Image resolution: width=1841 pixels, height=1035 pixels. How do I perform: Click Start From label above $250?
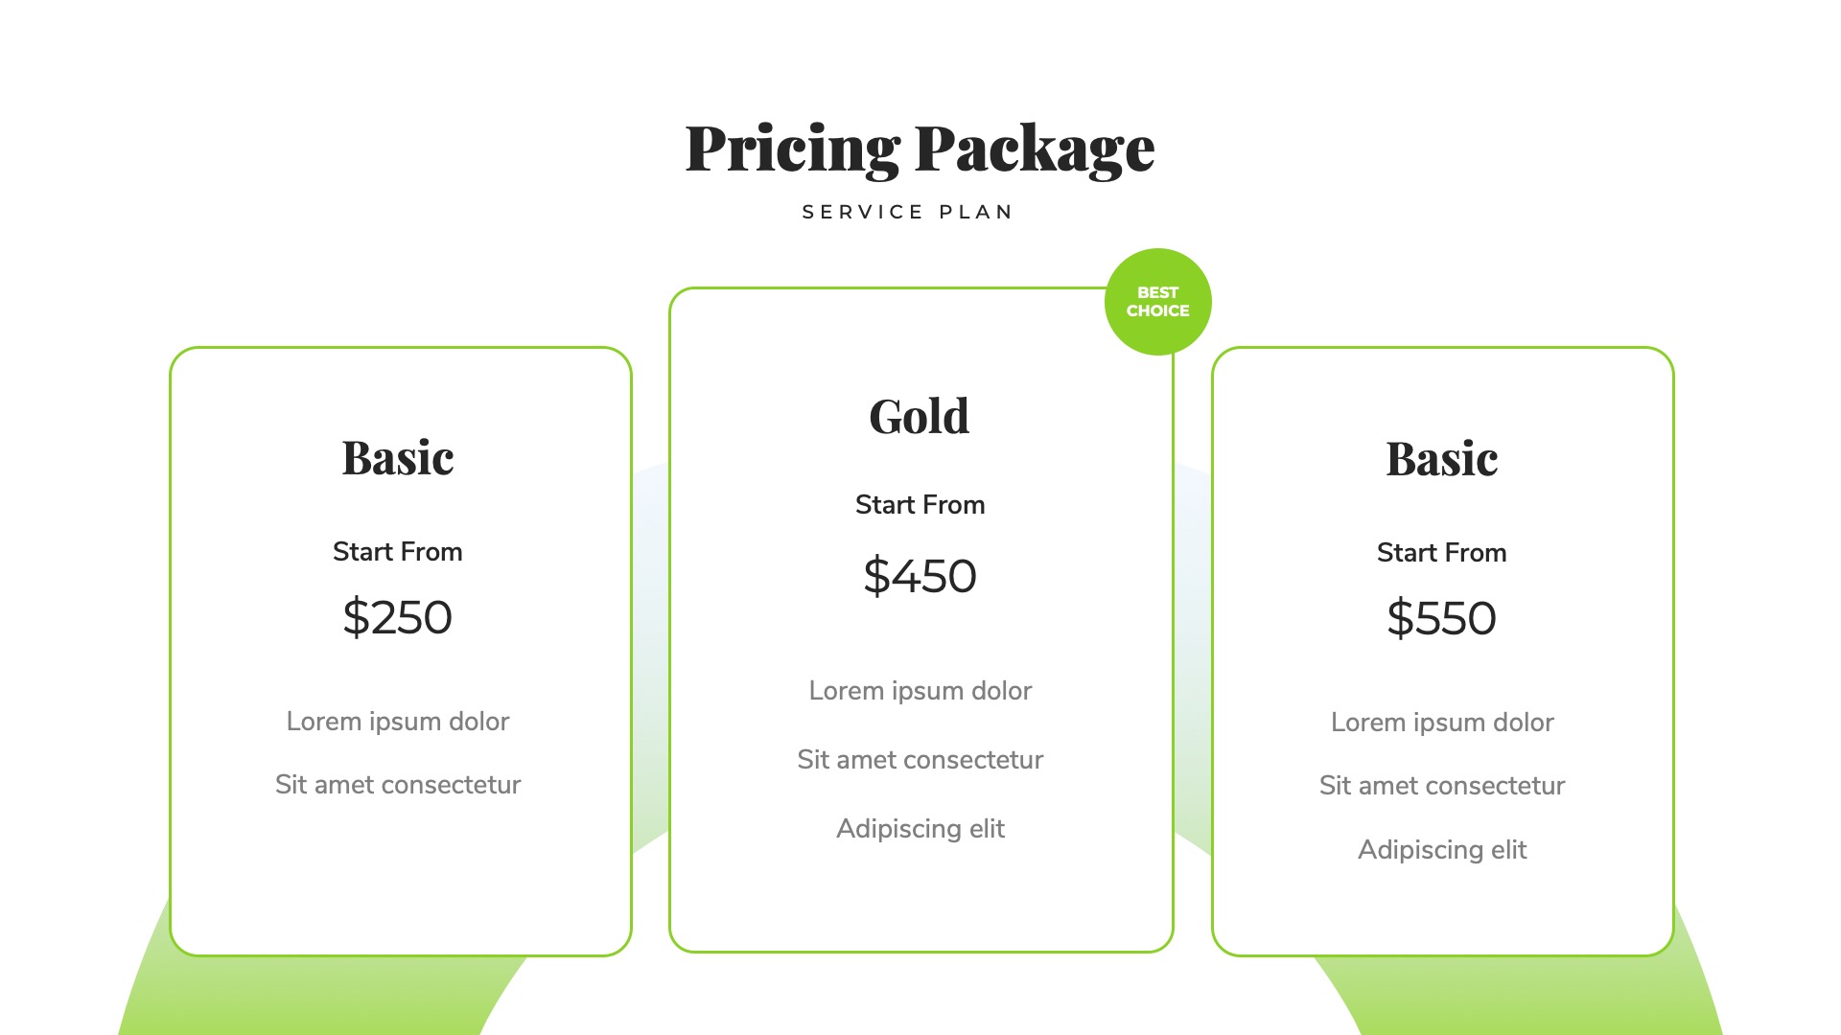pos(397,552)
